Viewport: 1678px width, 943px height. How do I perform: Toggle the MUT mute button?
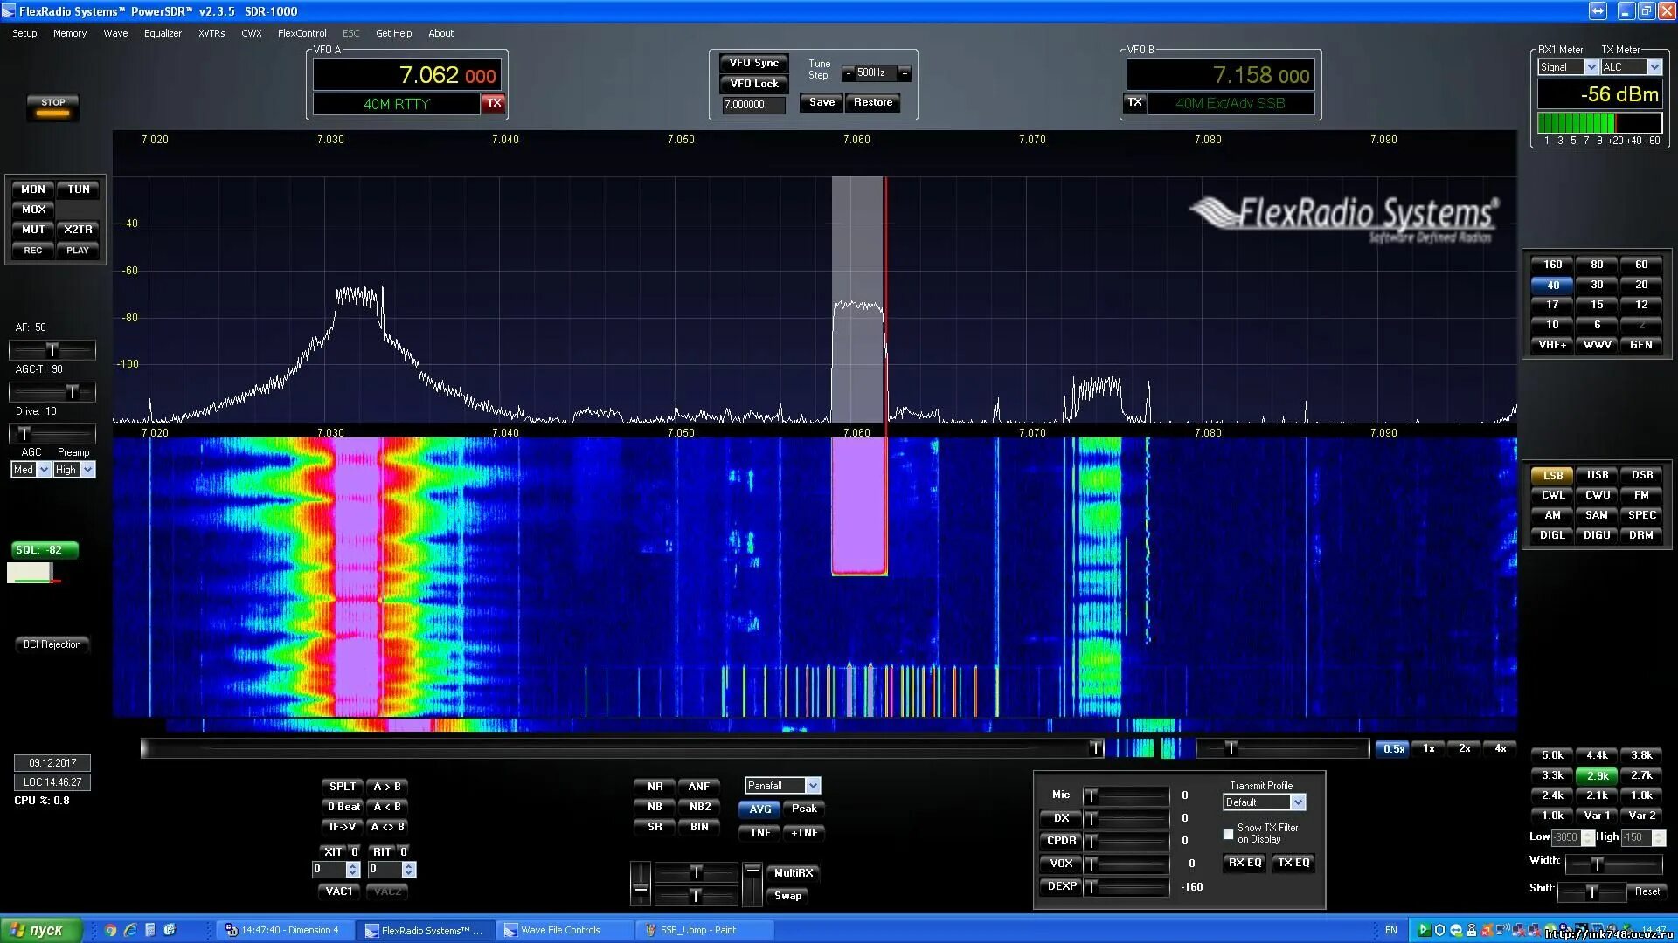click(33, 230)
